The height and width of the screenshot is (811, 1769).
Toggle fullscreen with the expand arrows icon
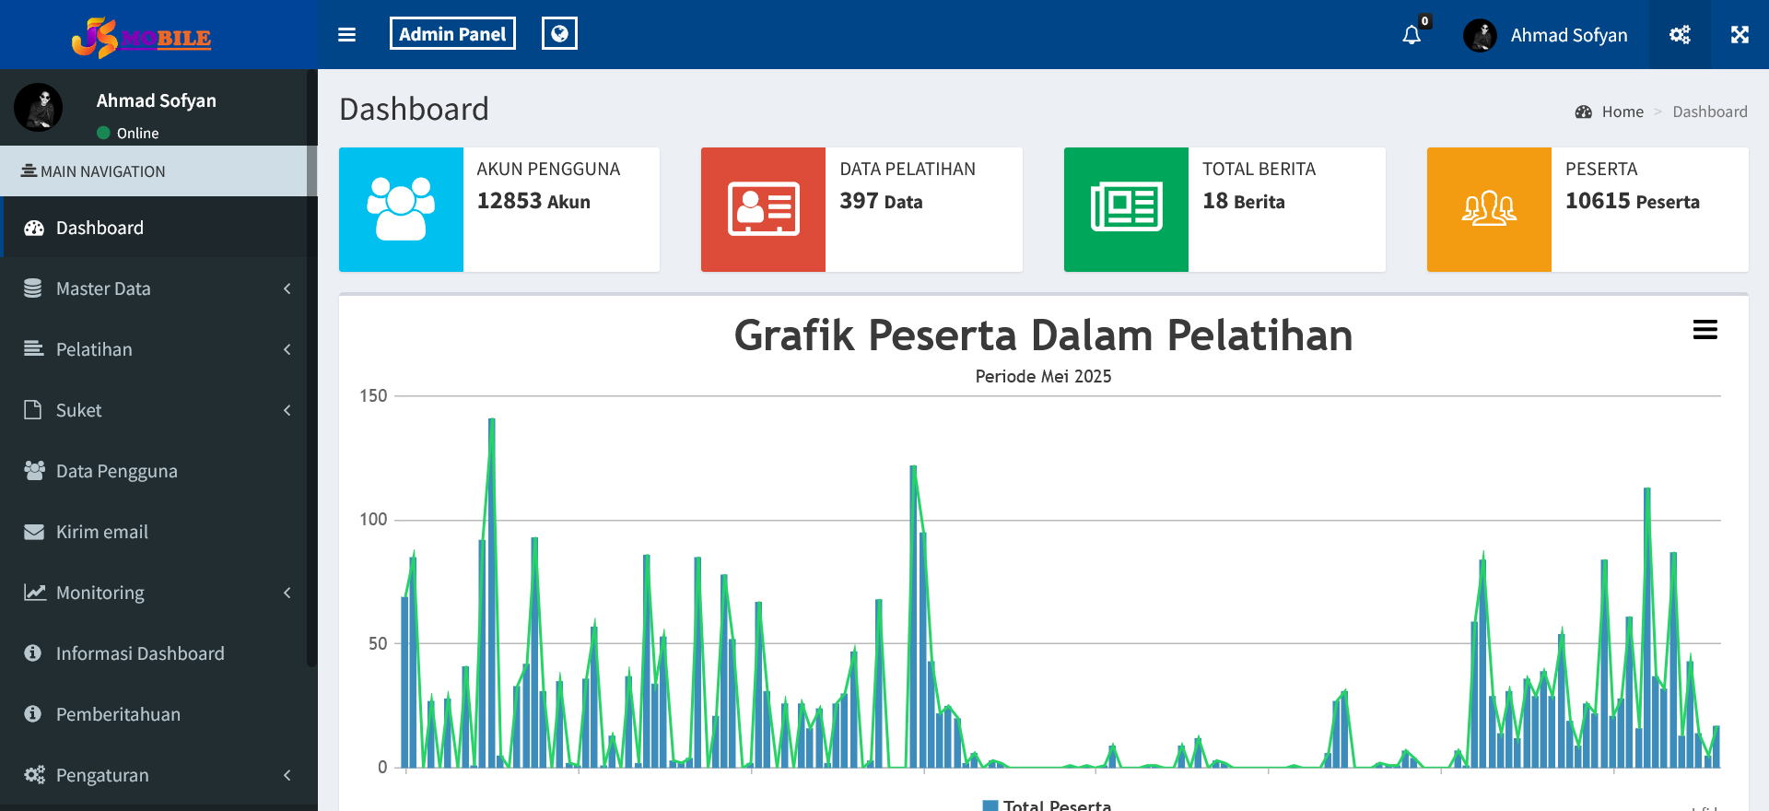pos(1740,35)
